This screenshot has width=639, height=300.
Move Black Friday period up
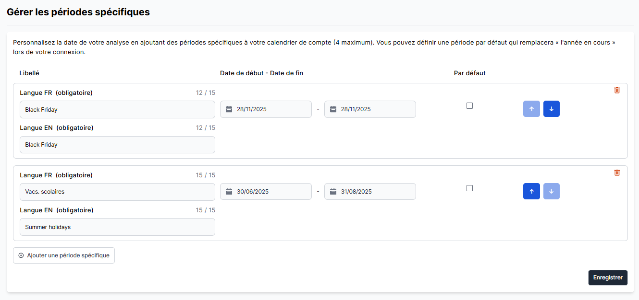(531, 109)
